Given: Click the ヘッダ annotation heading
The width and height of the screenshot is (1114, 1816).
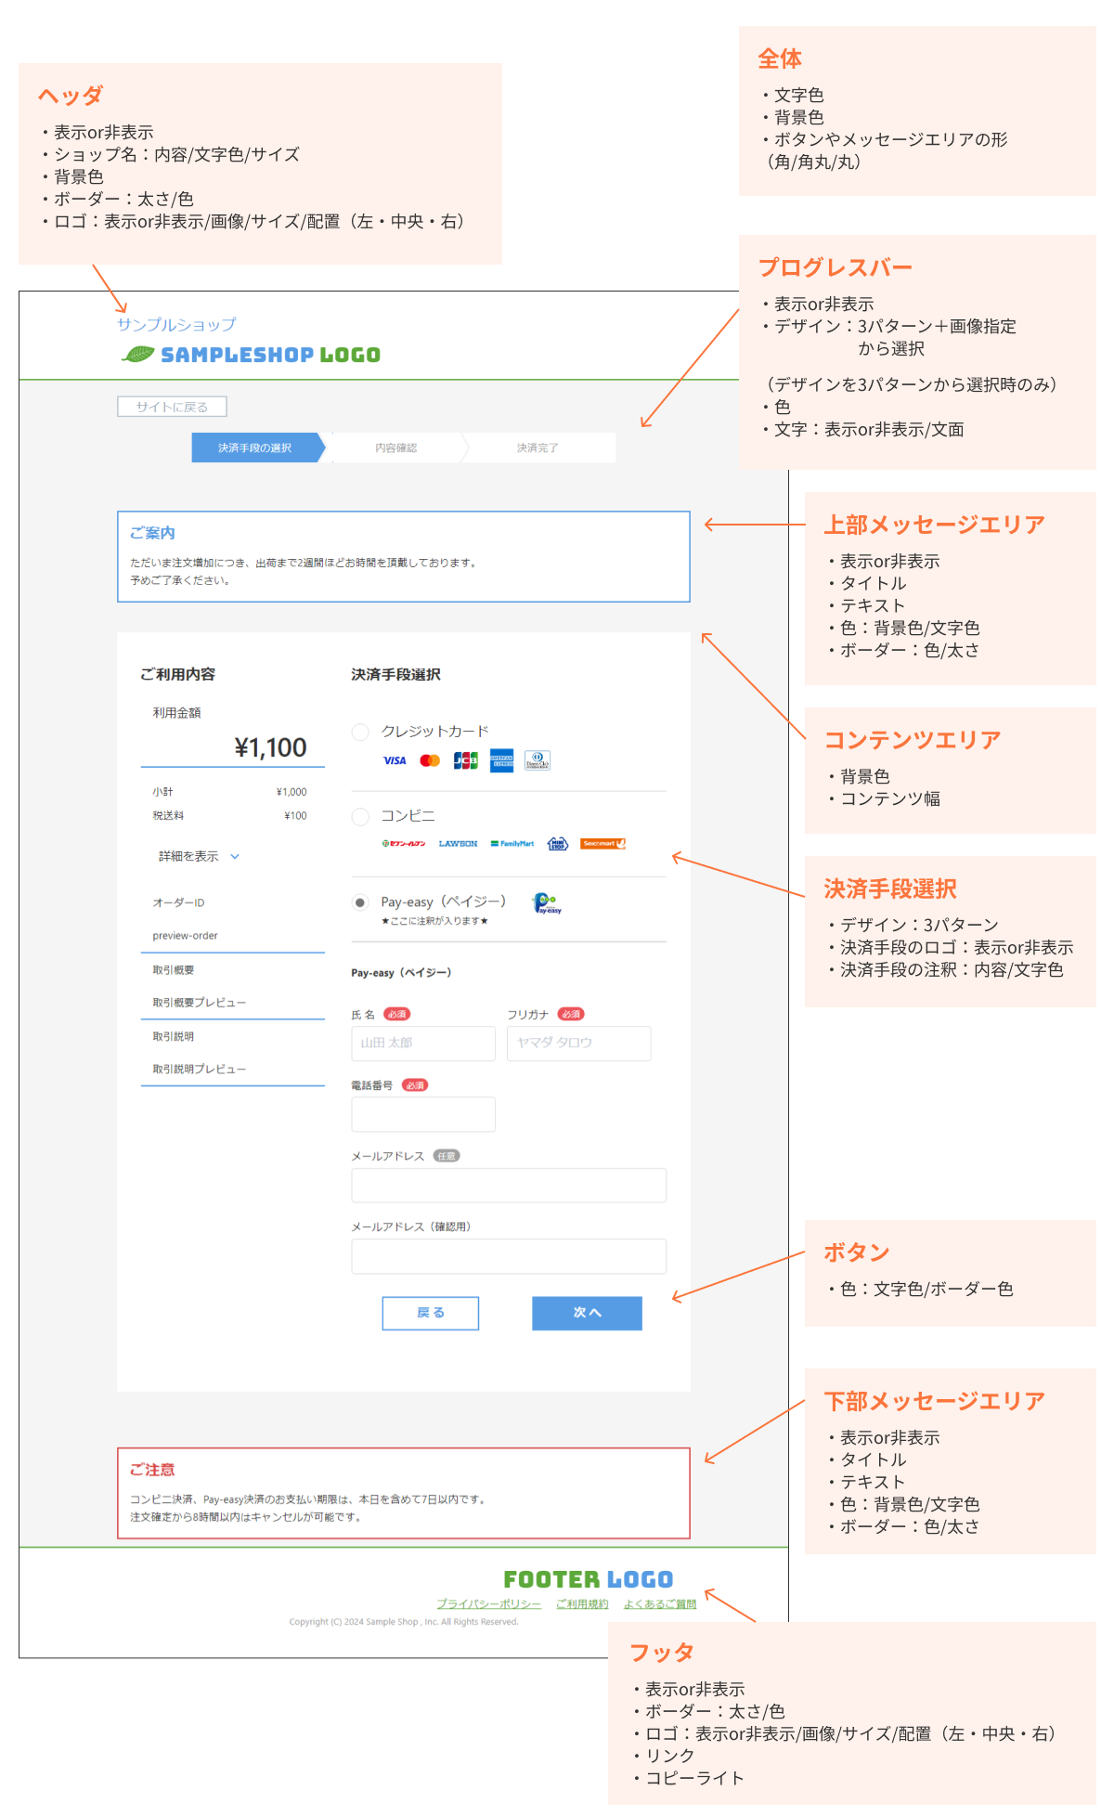Looking at the screenshot, I should click(71, 96).
